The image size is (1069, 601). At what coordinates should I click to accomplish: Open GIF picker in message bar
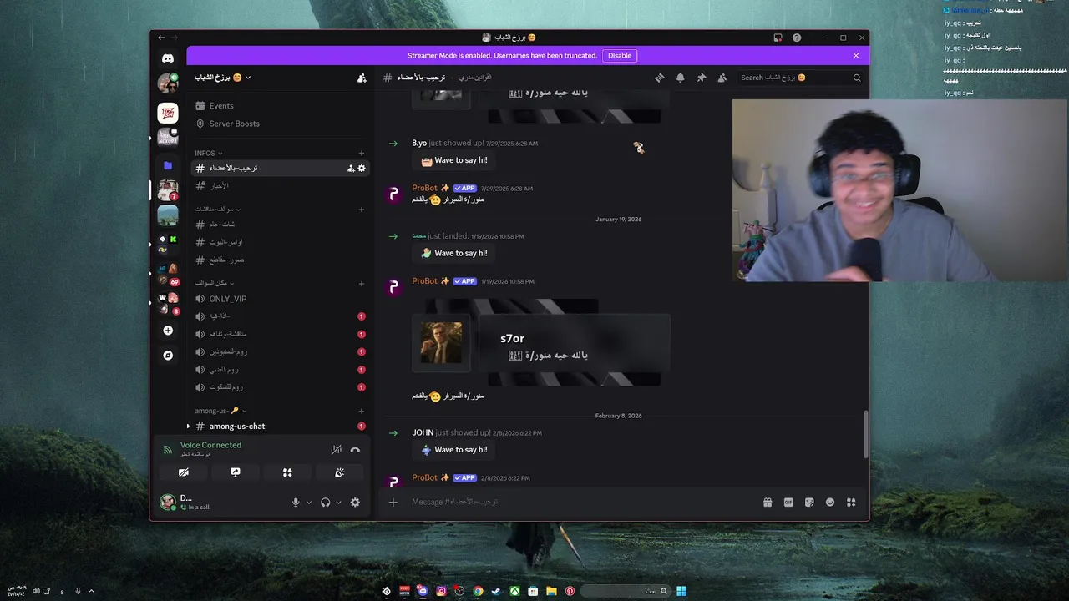point(788,502)
